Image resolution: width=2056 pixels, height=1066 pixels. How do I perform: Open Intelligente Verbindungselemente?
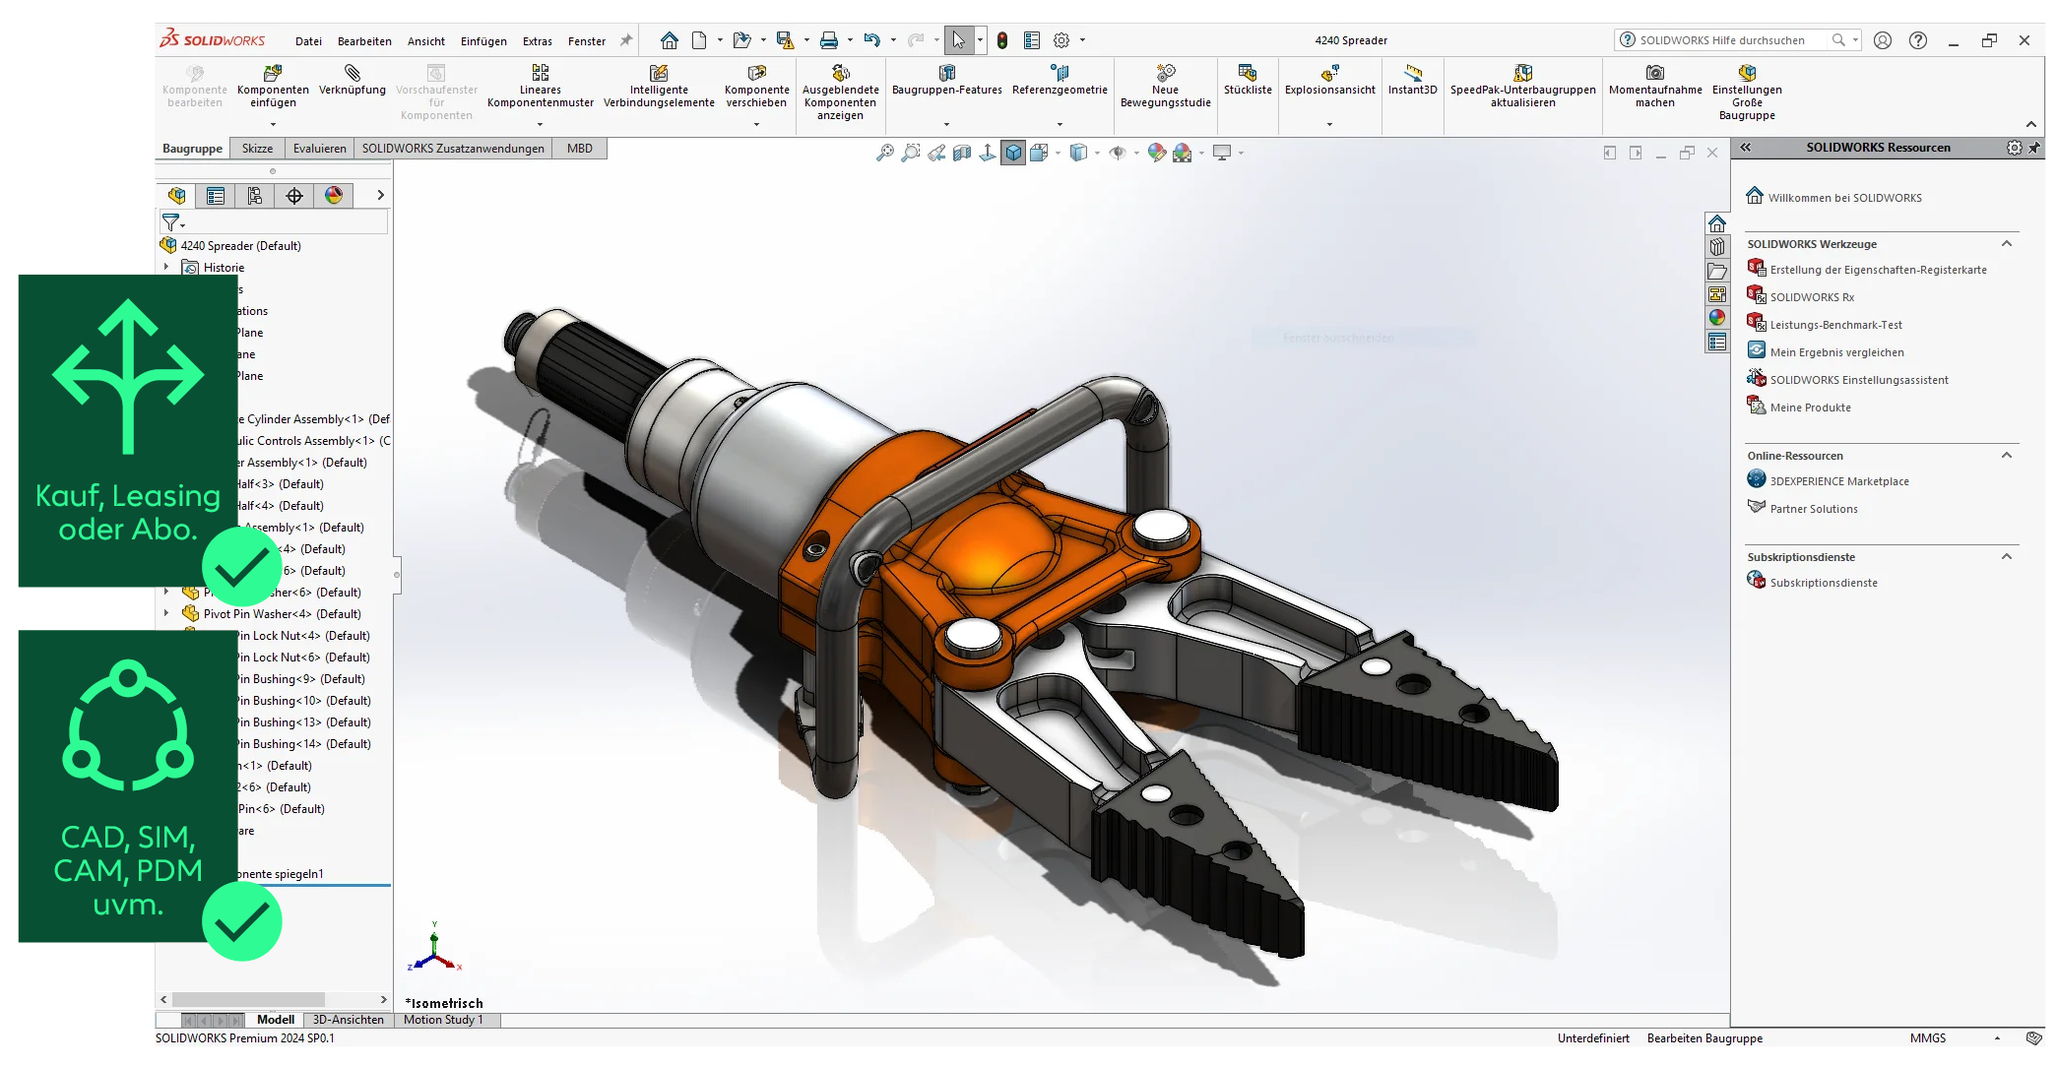pyautogui.click(x=659, y=87)
